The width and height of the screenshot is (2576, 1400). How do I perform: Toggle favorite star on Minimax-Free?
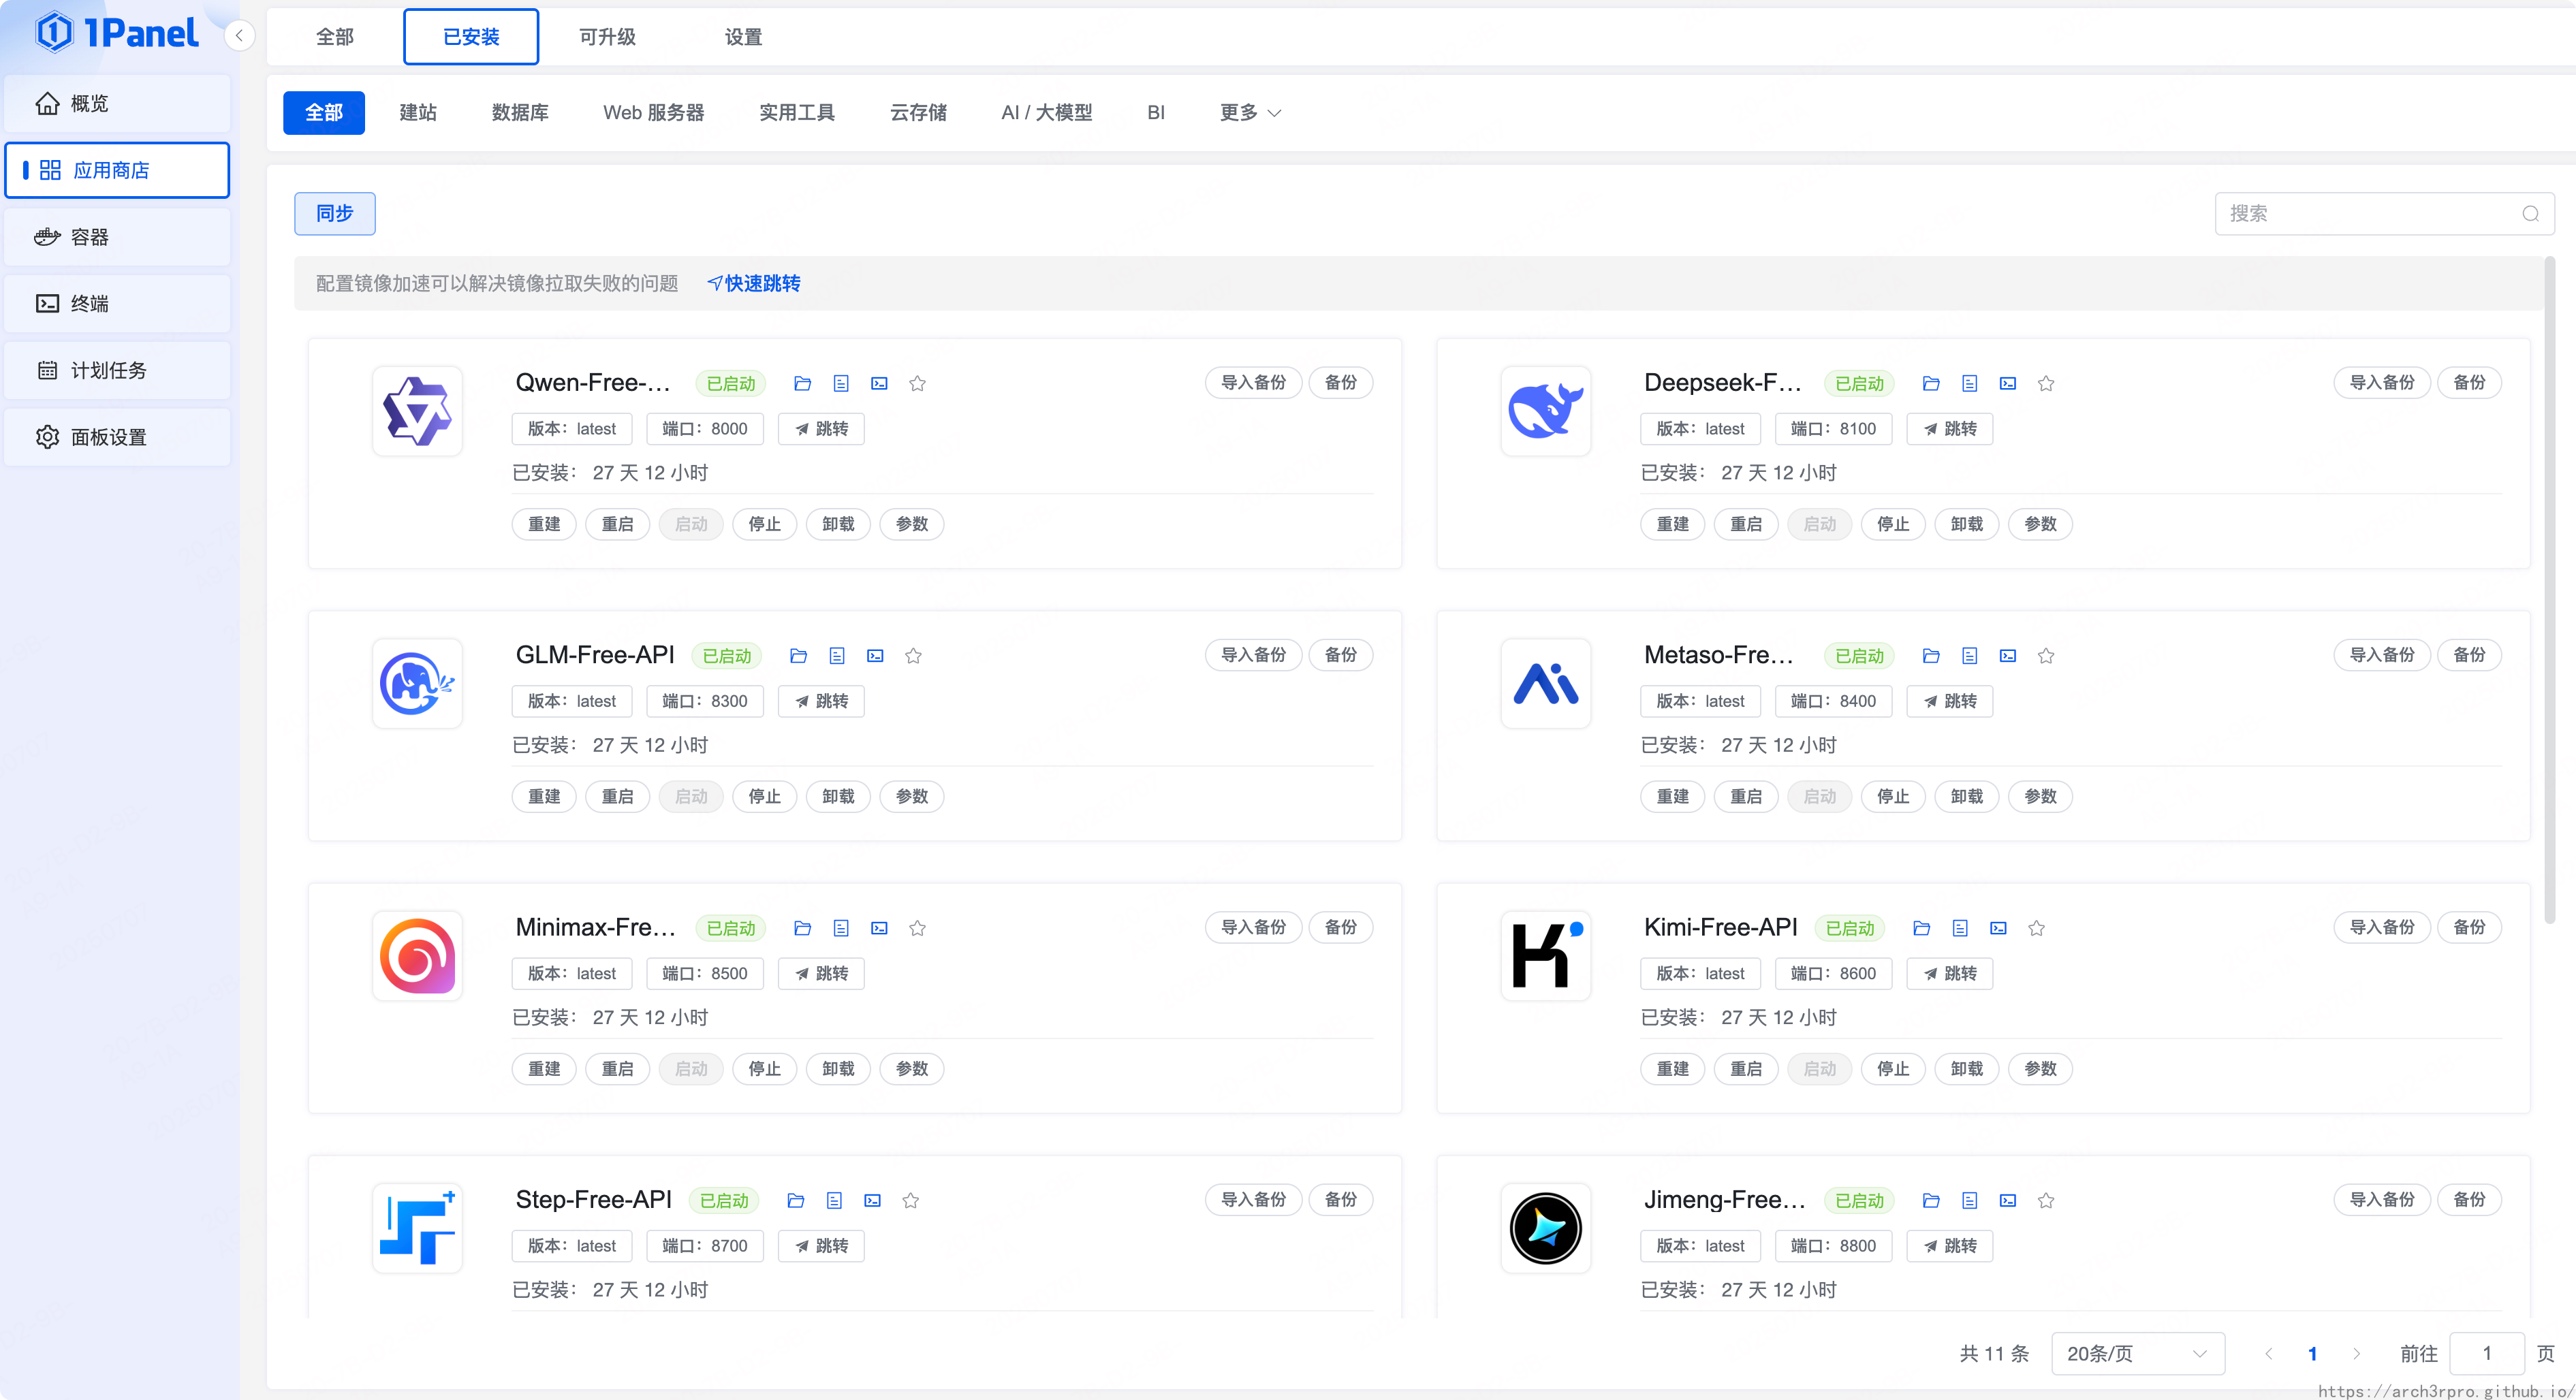click(917, 928)
